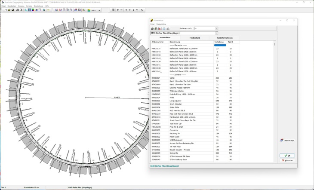Switch to the Taktinformationen tab

(x=225, y=38)
